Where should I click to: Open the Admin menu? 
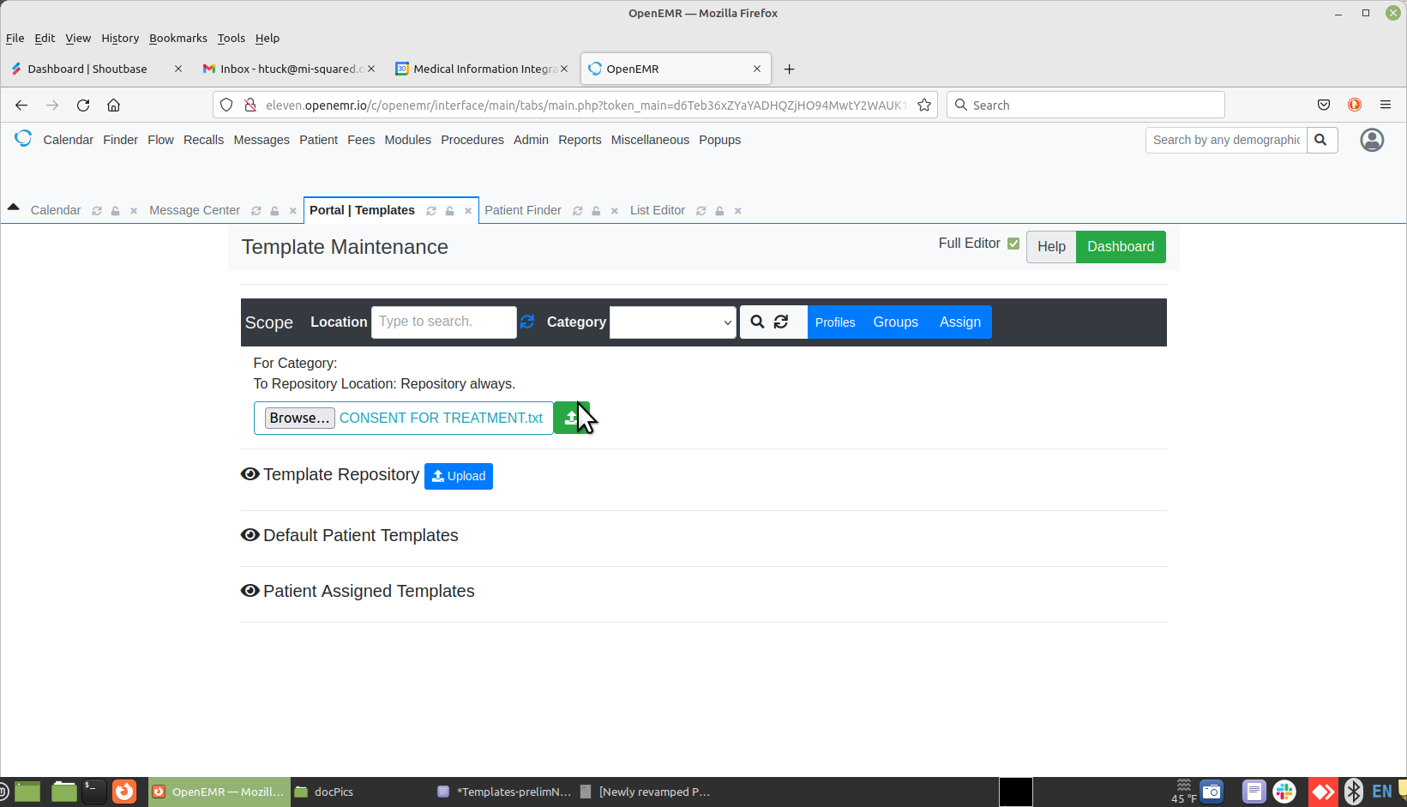pyautogui.click(x=531, y=140)
